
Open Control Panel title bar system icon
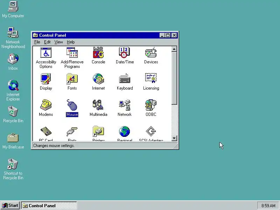[x=35, y=35]
